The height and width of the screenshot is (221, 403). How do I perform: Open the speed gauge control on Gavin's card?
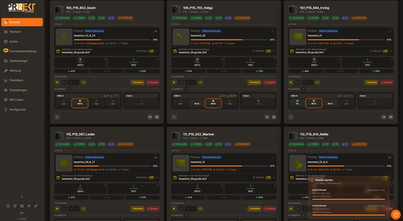pos(83,82)
